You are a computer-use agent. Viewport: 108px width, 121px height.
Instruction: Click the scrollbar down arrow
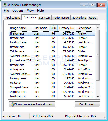pos(98,97)
